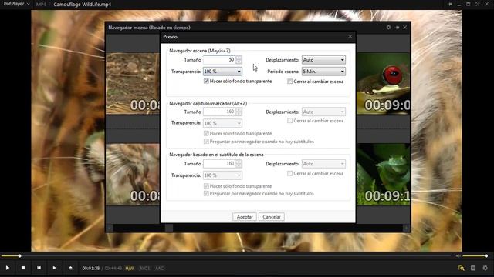This screenshot has height=277, width=494.
Task: Select the bottom-left tiger scene thumbnail
Action: click(133, 175)
